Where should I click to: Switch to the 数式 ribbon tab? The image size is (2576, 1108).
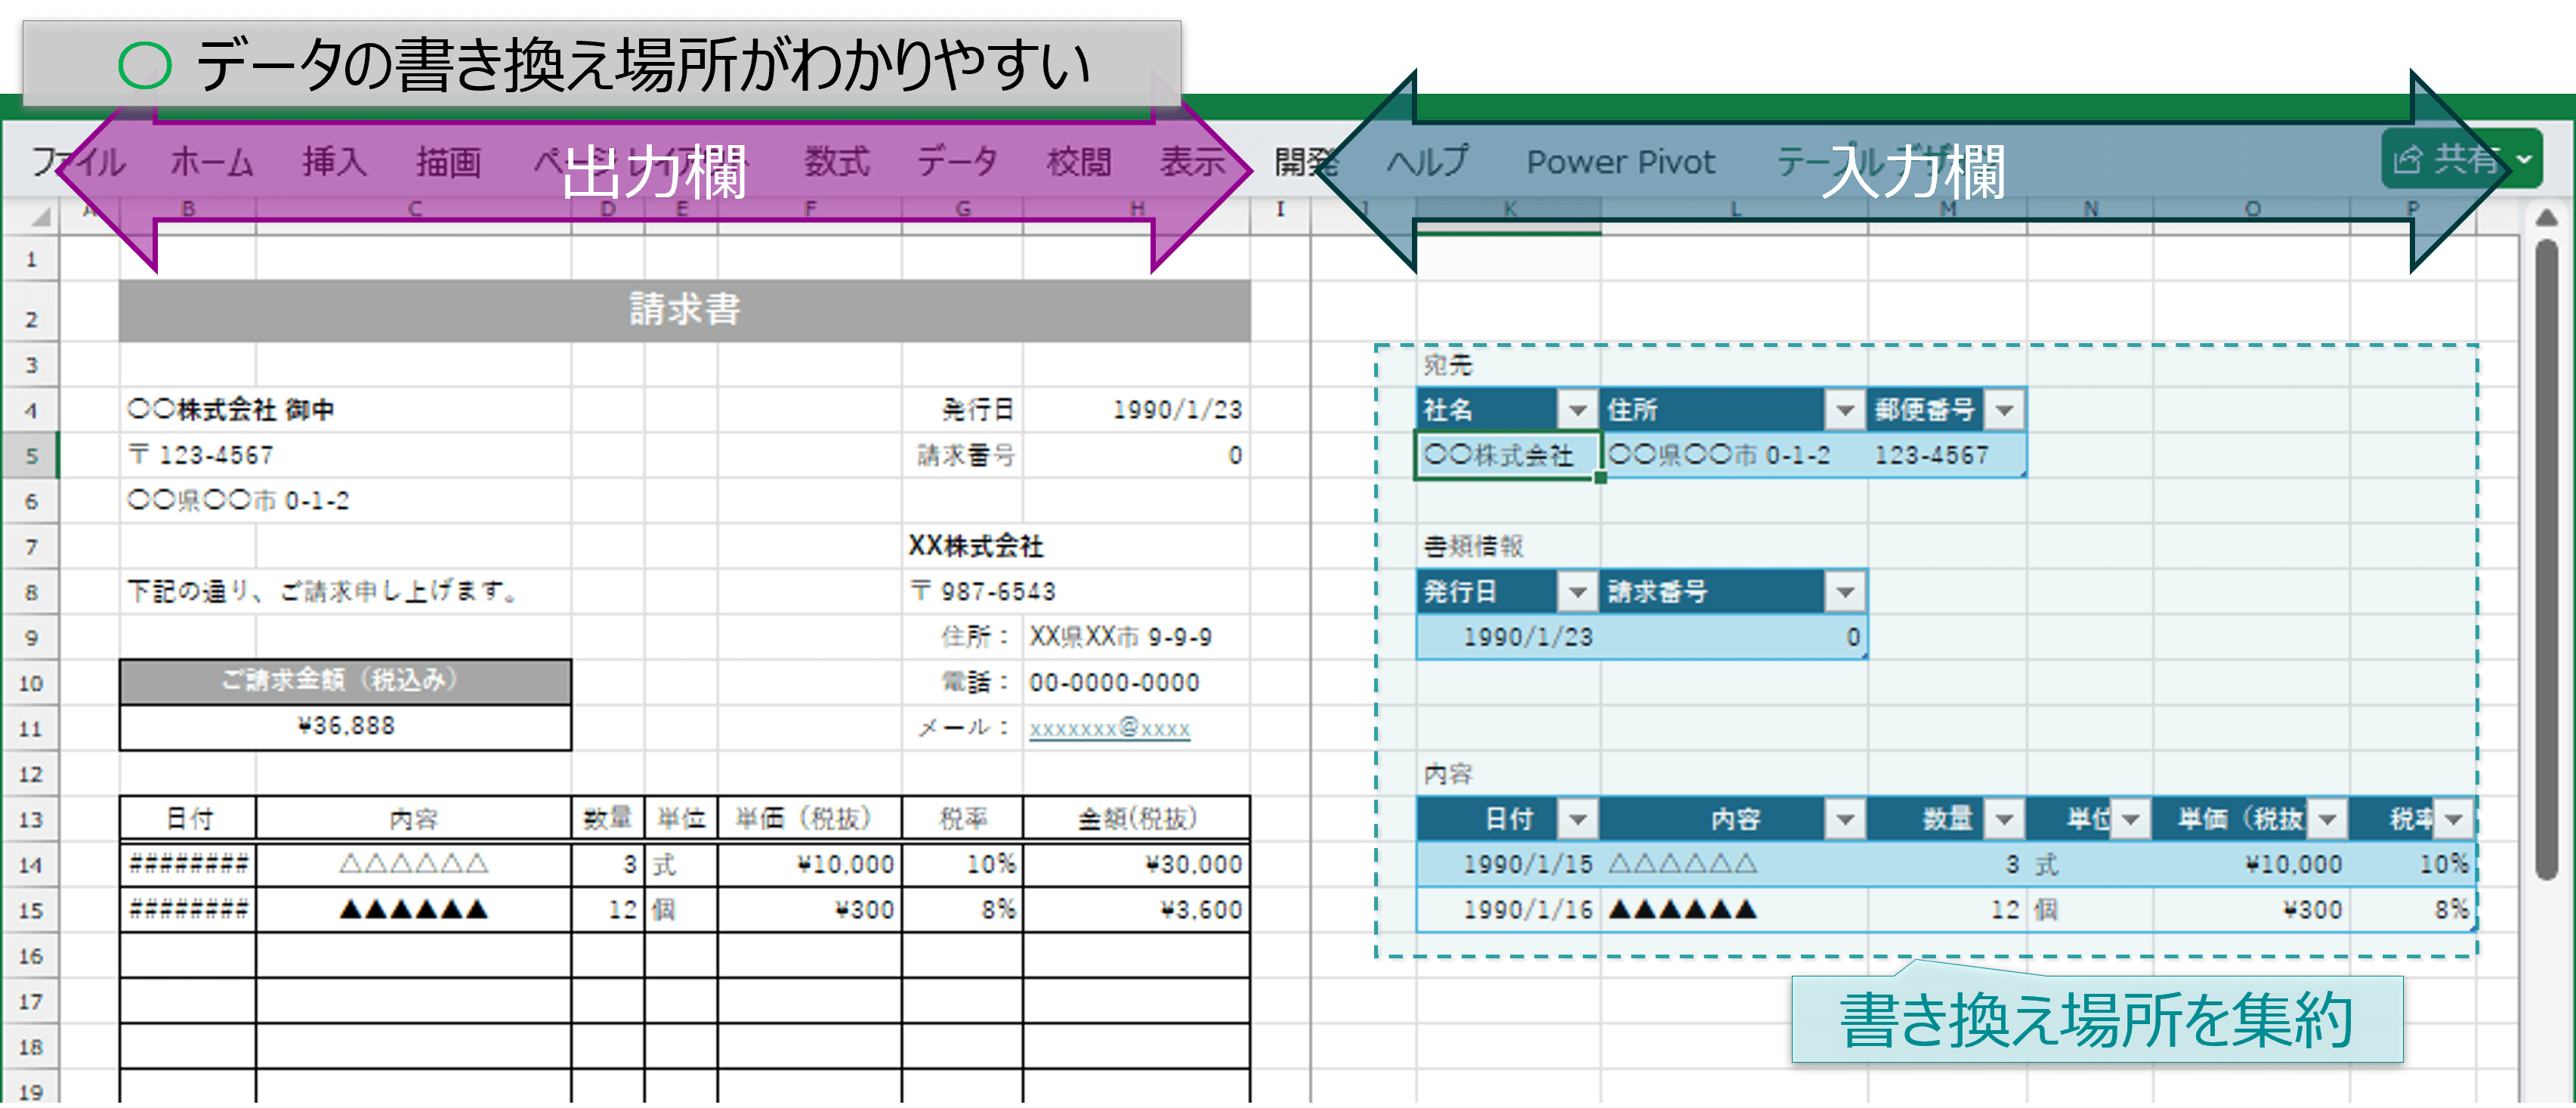click(837, 161)
